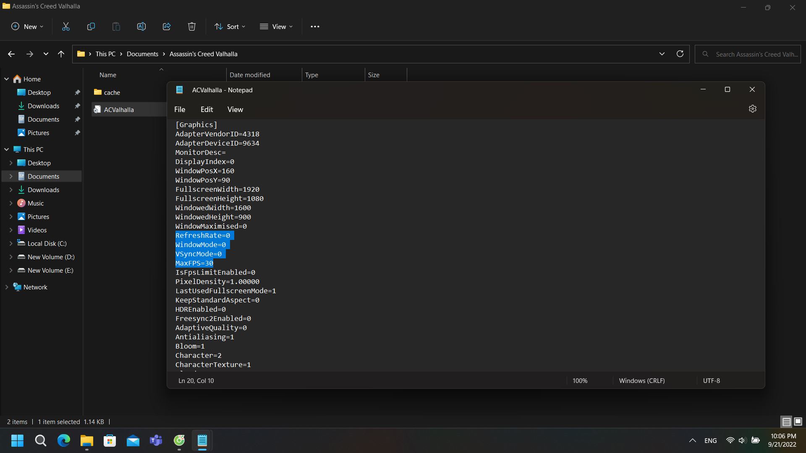Select View menu in Notepad
The height and width of the screenshot is (453, 806).
(235, 109)
